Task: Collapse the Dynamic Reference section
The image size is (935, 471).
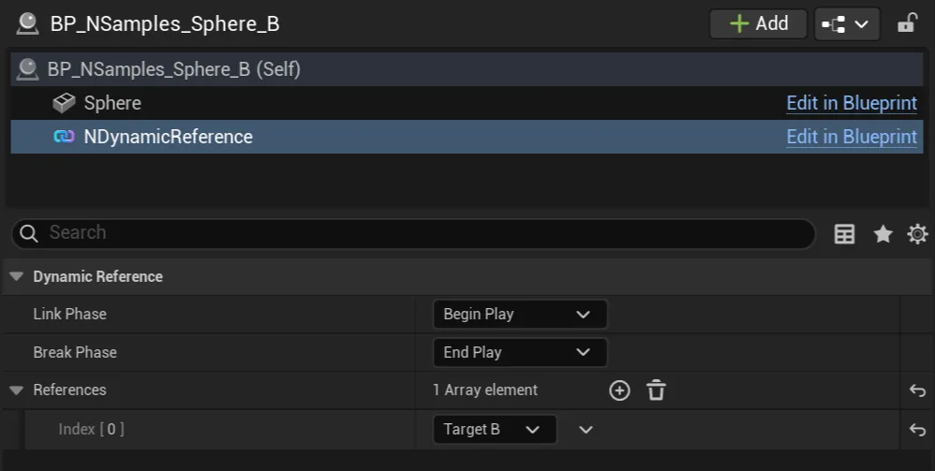Action: coord(16,276)
